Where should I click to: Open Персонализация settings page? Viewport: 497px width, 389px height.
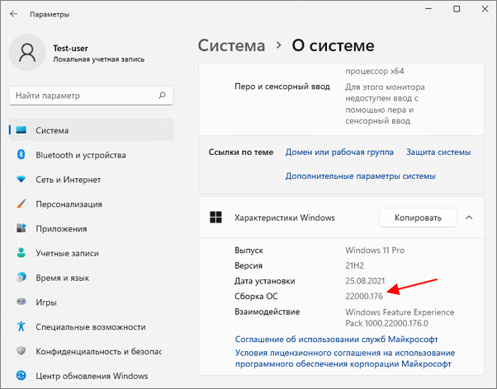click(69, 204)
